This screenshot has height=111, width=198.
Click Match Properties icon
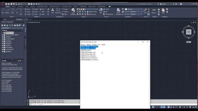[x=118, y=12]
